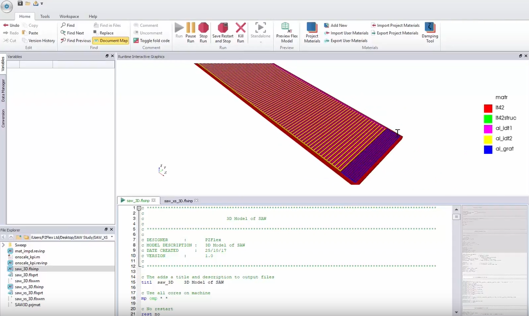The image size is (529, 316).
Task: Click the lt42 red color swatch
Action: click(488, 108)
